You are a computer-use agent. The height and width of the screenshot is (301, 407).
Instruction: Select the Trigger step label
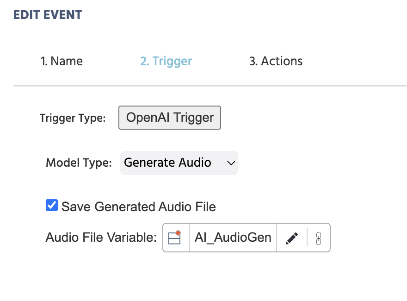pyautogui.click(x=166, y=61)
